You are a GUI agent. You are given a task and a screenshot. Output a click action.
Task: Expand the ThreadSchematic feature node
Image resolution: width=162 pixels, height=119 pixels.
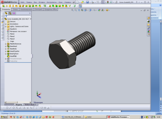click(6, 59)
